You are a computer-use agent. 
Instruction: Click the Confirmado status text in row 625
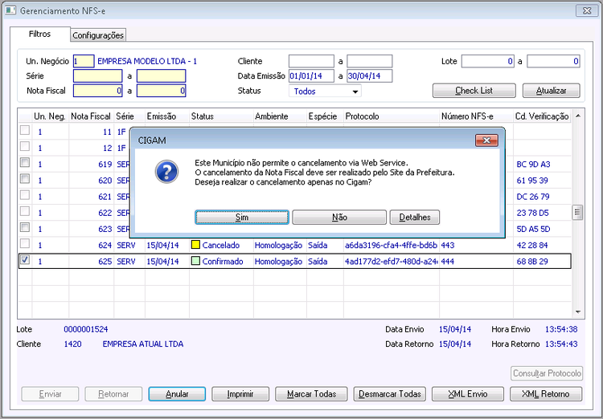click(223, 261)
